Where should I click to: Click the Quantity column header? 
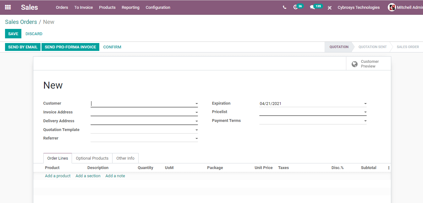(x=146, y=168)
